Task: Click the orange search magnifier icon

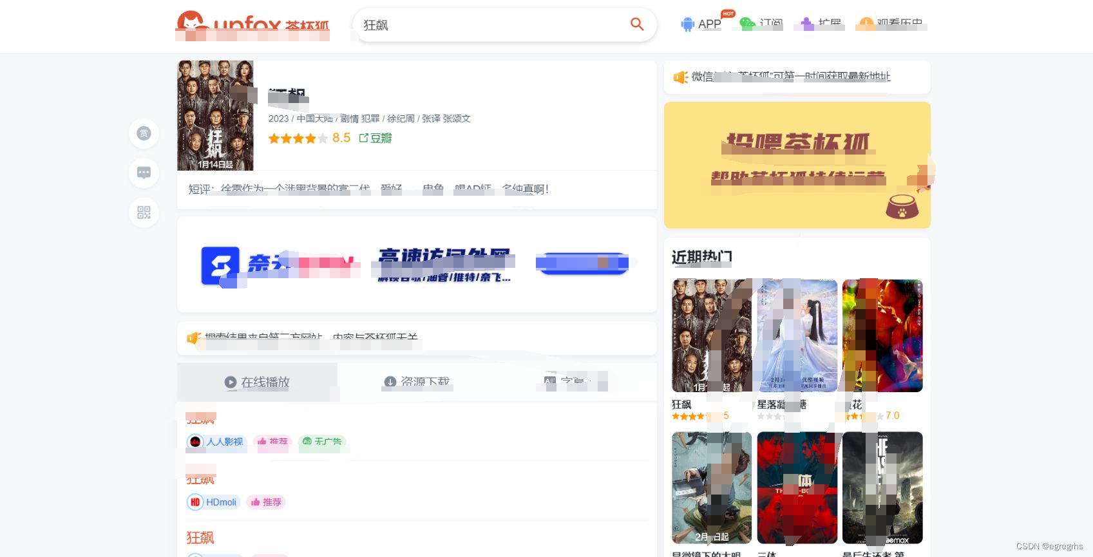Action: 636,24
